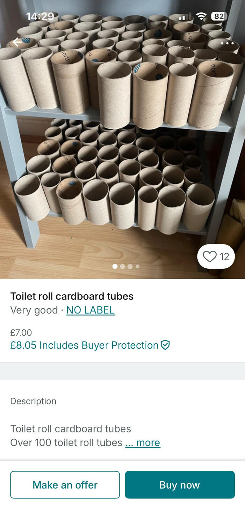Select the first carousel dot
Screen dimensions: 245x530
pyautogui.click(x=115, y=266)
